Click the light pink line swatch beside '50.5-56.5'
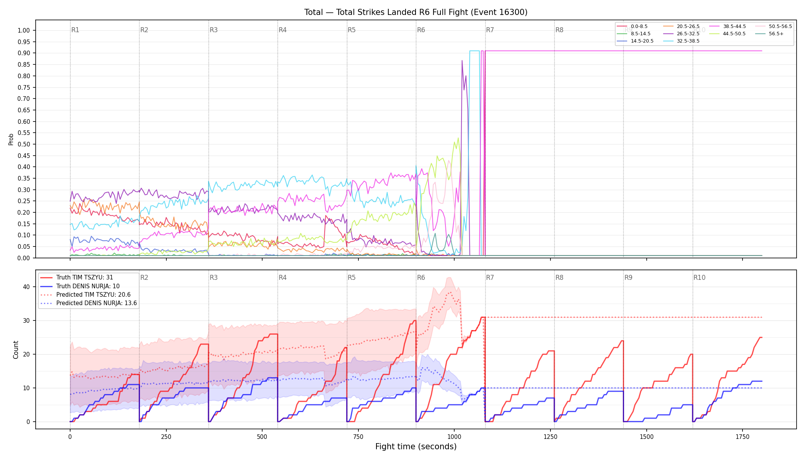805x460 pixels. (x=760, y=26)
